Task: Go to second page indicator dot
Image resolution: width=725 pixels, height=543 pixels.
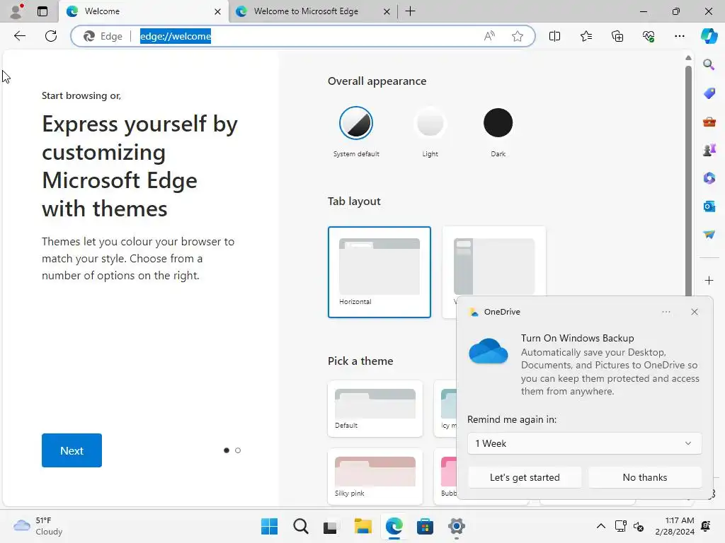Action: (x=238, y=450)
